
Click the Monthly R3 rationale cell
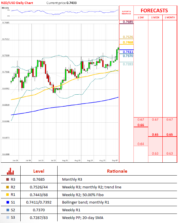72,180
